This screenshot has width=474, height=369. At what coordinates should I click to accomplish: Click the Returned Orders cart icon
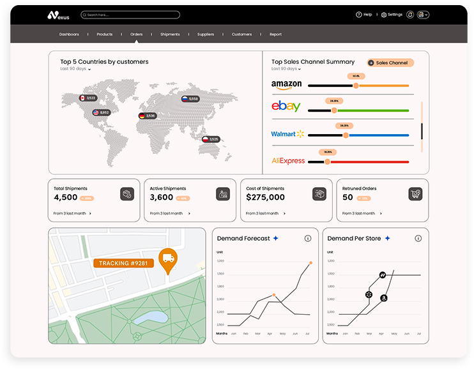tap(415, 194)
